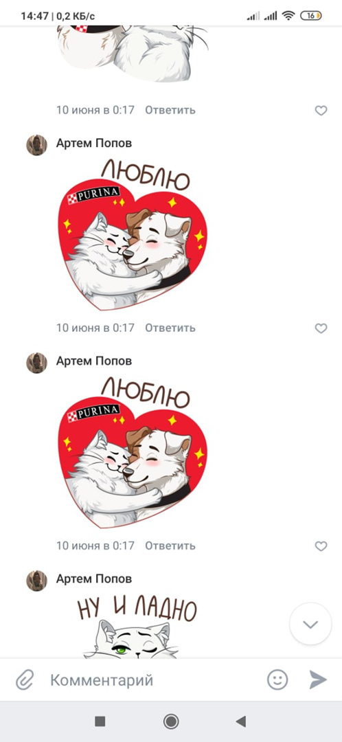Screen dimensions: 342x742
Task: Open the first ЛЮБЛЮ Purina sticker
Action: (132, 235)
